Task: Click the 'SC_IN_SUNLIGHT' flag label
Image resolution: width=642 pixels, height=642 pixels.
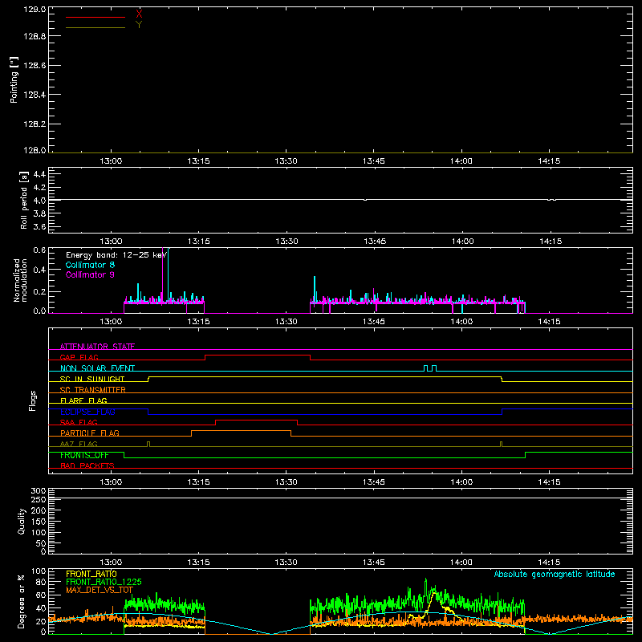Action: [x=92, y=379]
